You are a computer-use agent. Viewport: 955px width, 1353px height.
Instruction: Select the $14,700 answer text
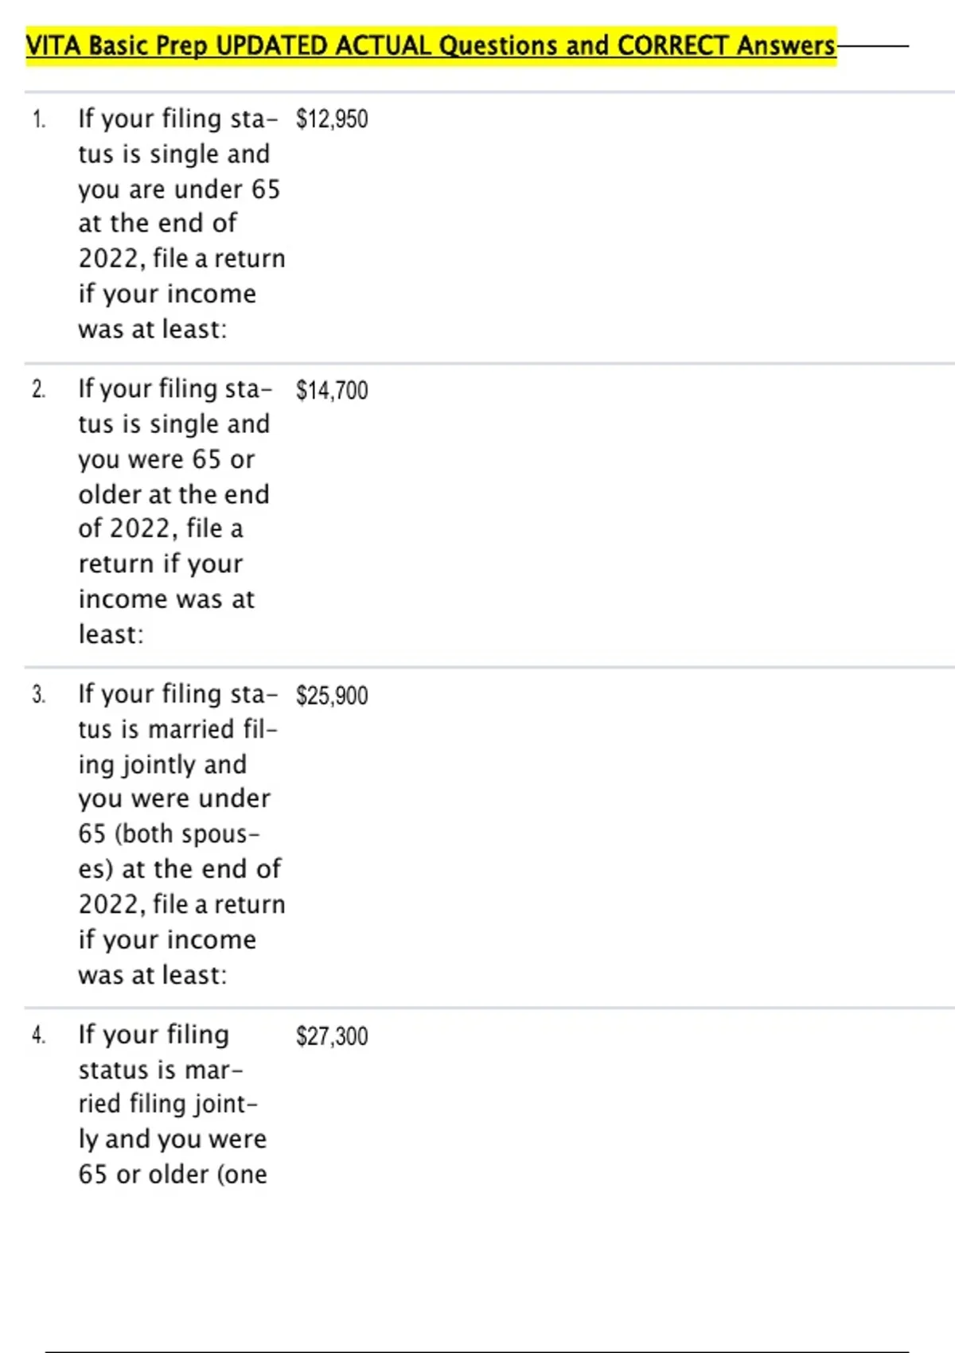(332, 390)
